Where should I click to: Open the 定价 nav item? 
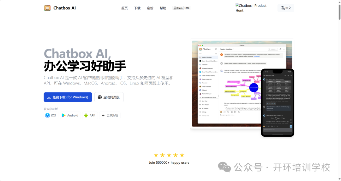150,8
